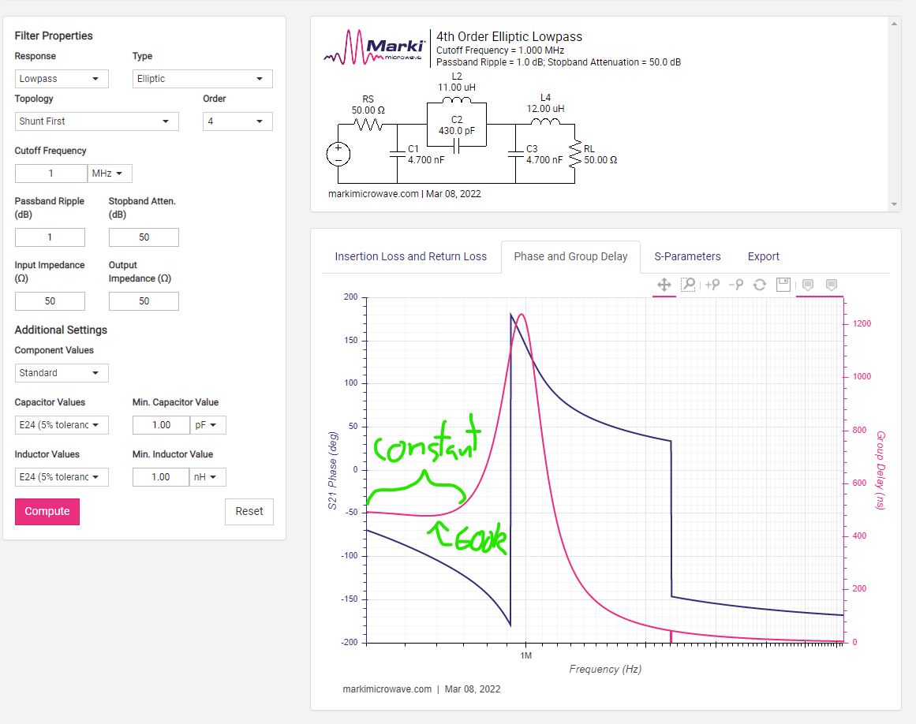The image size is (916, 724).
Task: Click the Stopband Atten. input field
Action: pos(144,237)
